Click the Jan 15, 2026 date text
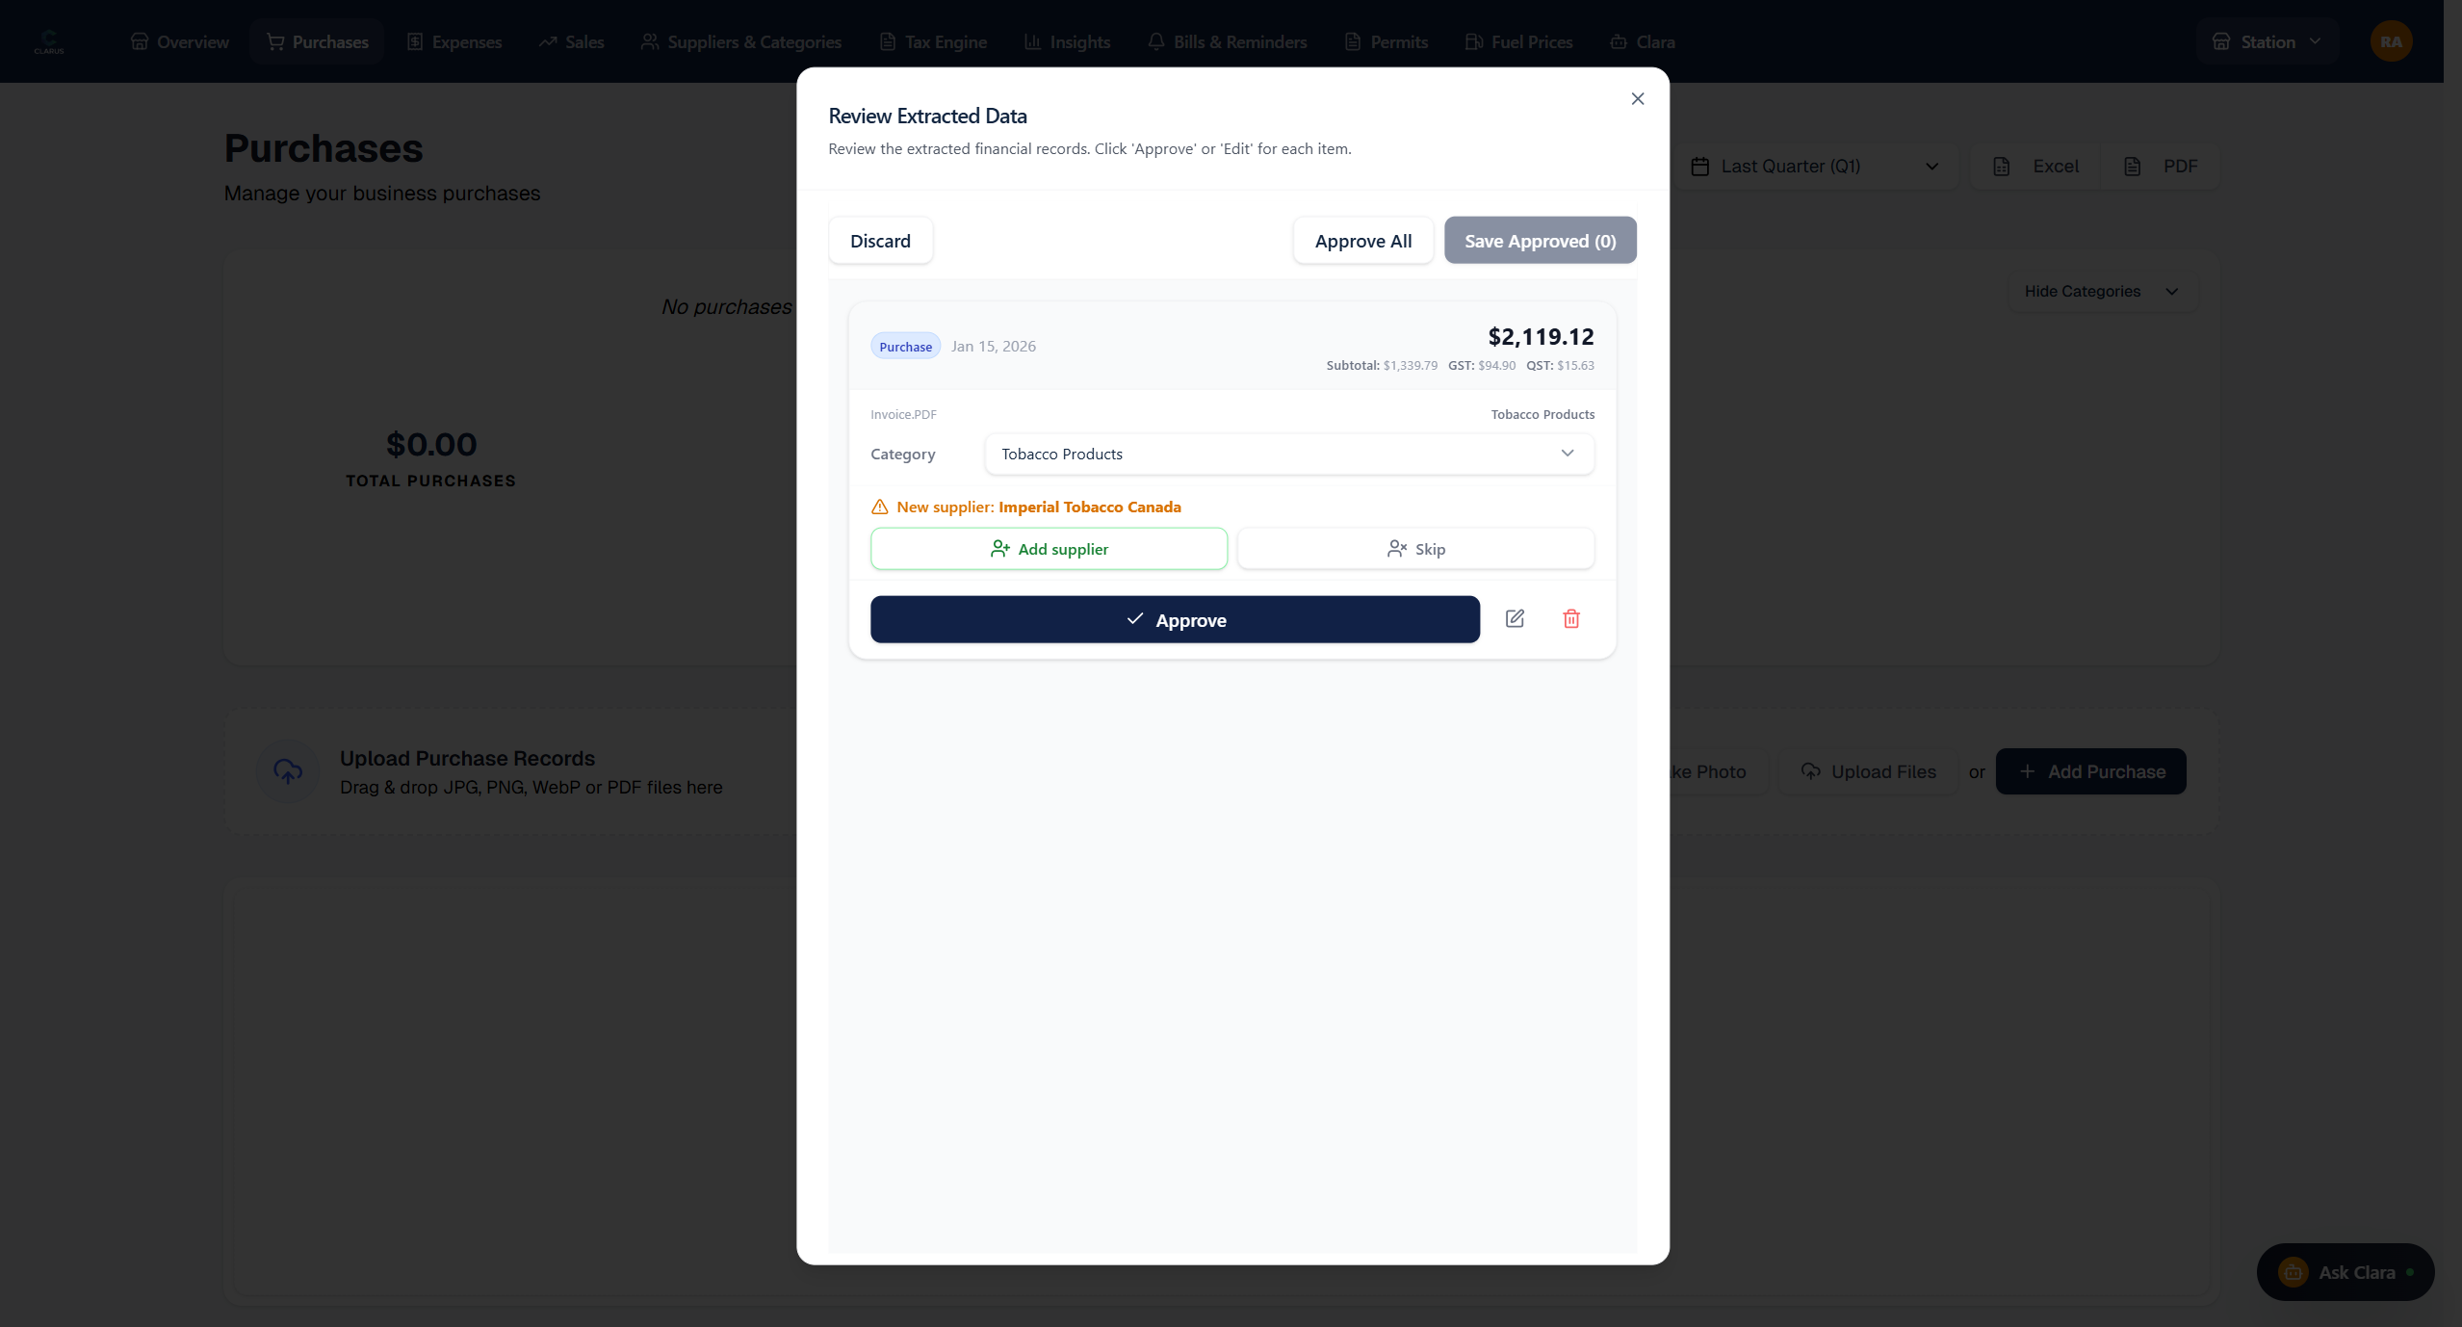 click(x=993, y=347)
